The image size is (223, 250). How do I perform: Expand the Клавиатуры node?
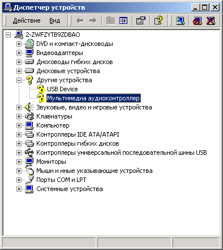19,116
